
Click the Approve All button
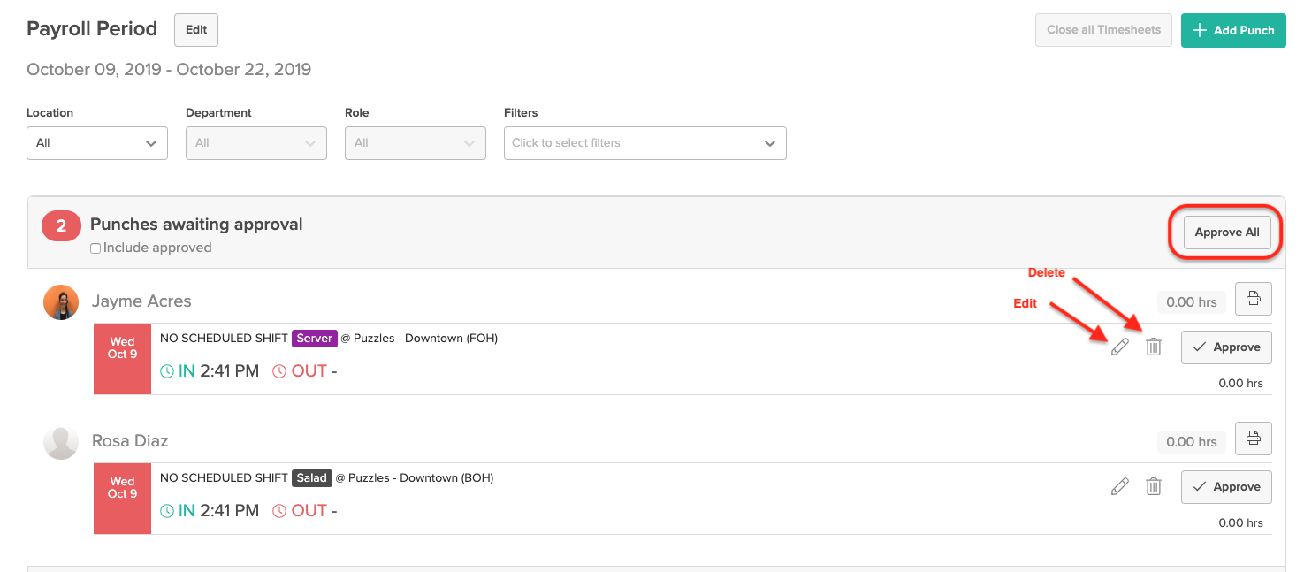[1227, 232]
